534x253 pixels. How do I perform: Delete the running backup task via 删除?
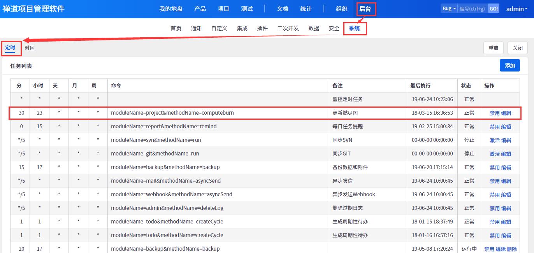[x=512, y=249]
